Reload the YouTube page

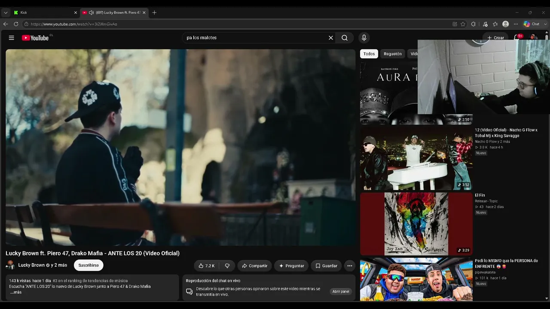coord(16,24)
